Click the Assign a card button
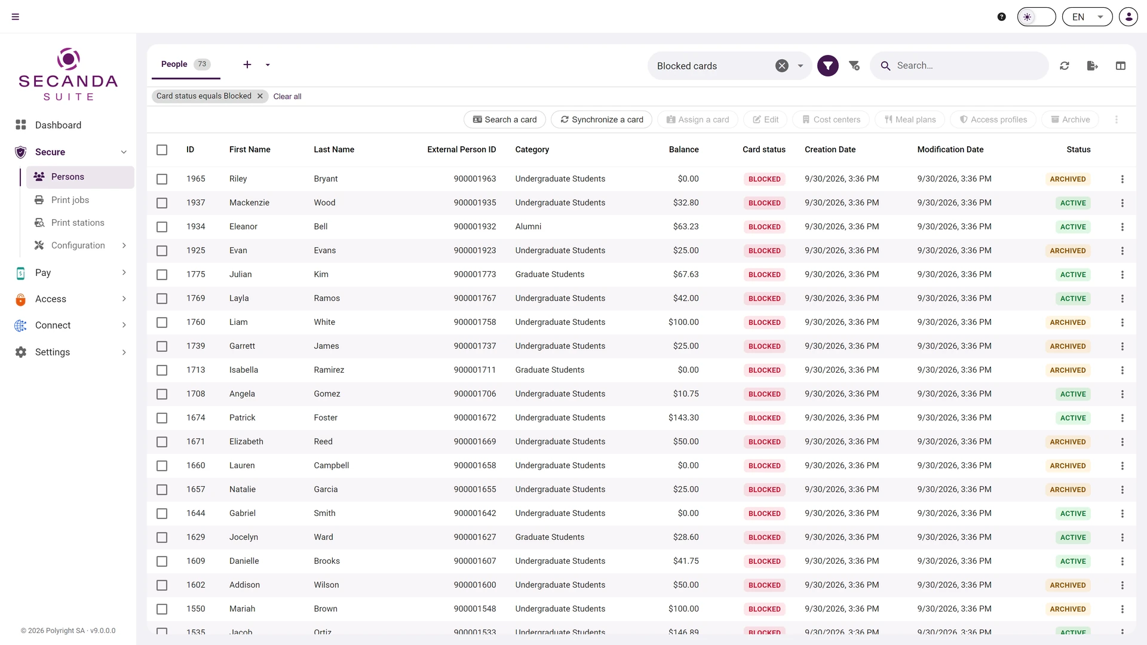This screenshot has width=1147, height=645. 698,119
